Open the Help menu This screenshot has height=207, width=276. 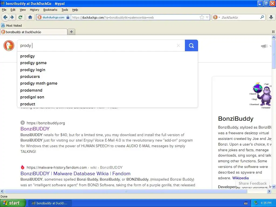click(75, 10)
